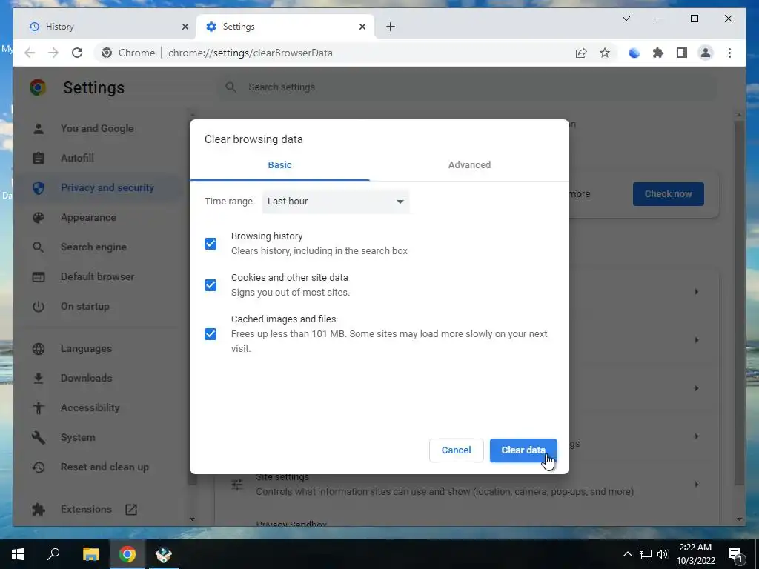Open Languages settings
This screenshot has height=569, width=759.
point(86,349)
